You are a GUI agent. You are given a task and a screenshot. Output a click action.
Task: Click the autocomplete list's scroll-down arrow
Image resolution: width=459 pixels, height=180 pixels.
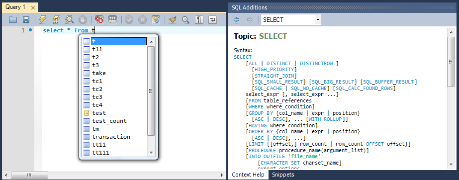151,153
